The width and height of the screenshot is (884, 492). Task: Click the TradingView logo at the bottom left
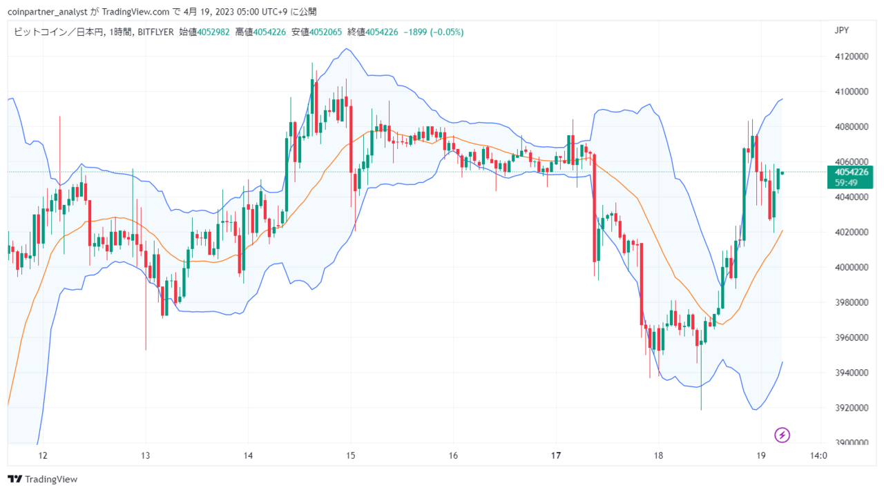click(x=43, y=479)
